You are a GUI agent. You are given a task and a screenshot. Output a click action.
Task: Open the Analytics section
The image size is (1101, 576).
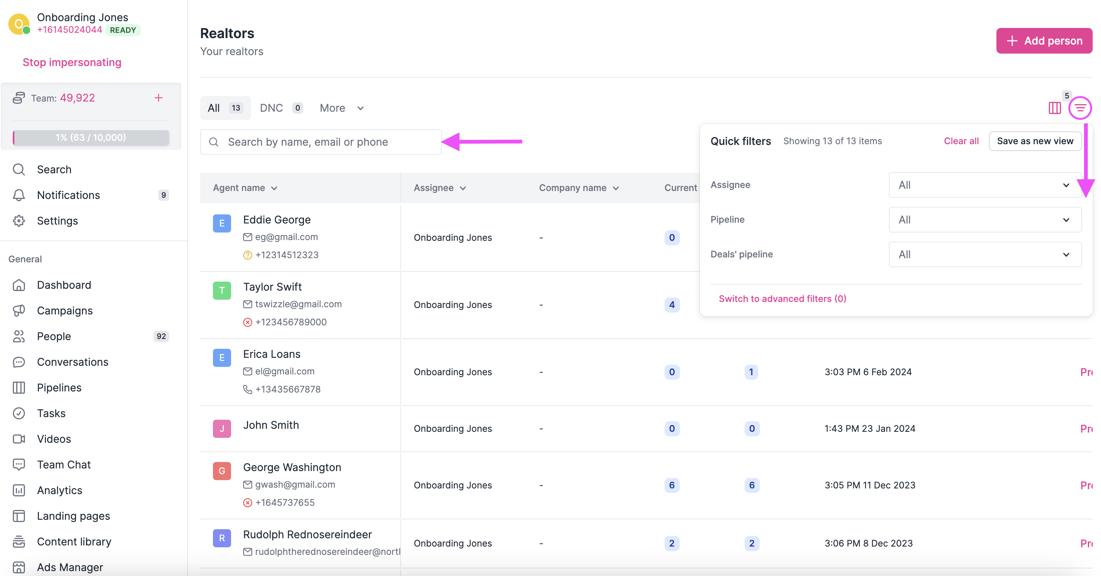point(59,490)
